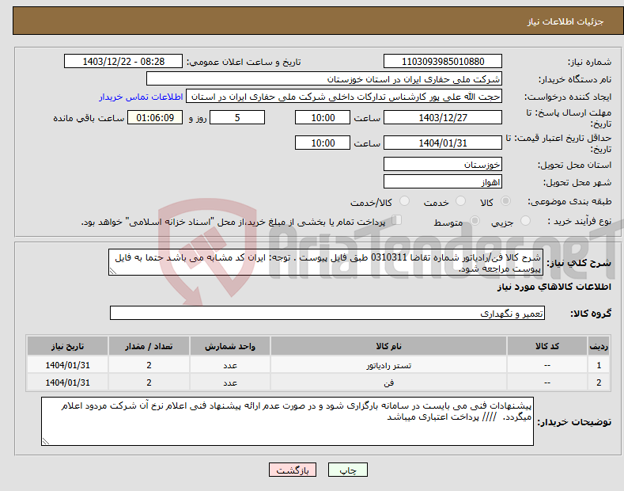
Task: Click the تعداد / مقدار column header
Action: (x=149, y=346)
